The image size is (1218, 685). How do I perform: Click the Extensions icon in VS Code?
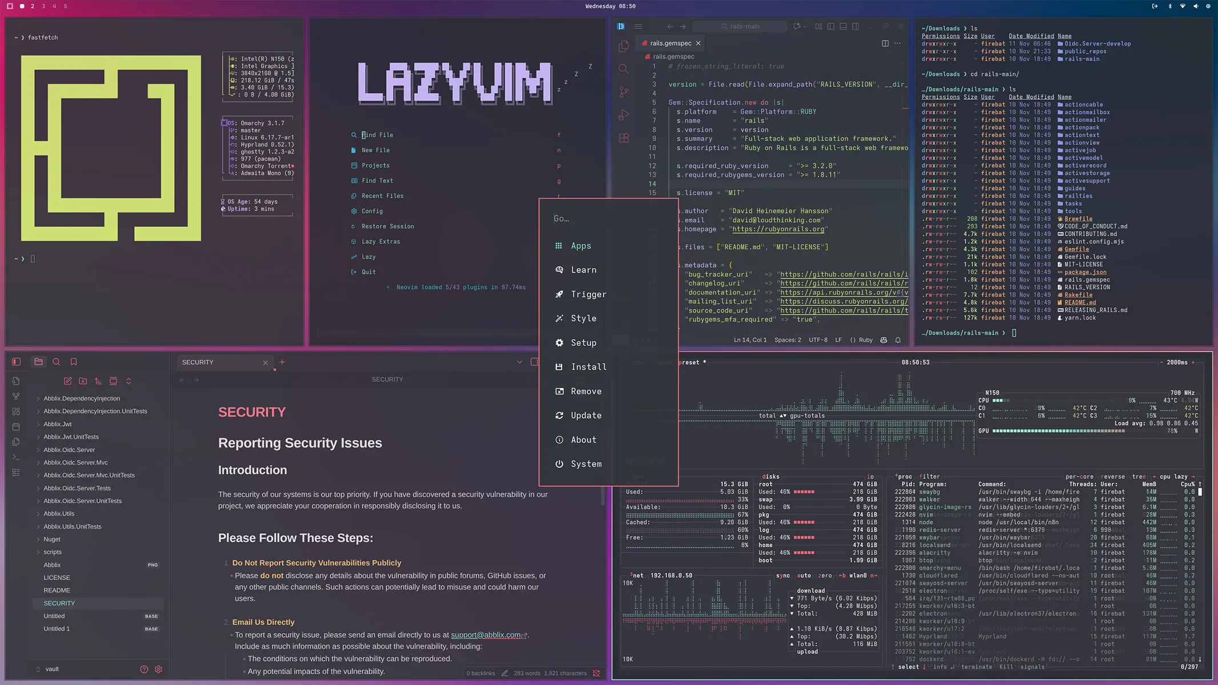click(624, 138)
